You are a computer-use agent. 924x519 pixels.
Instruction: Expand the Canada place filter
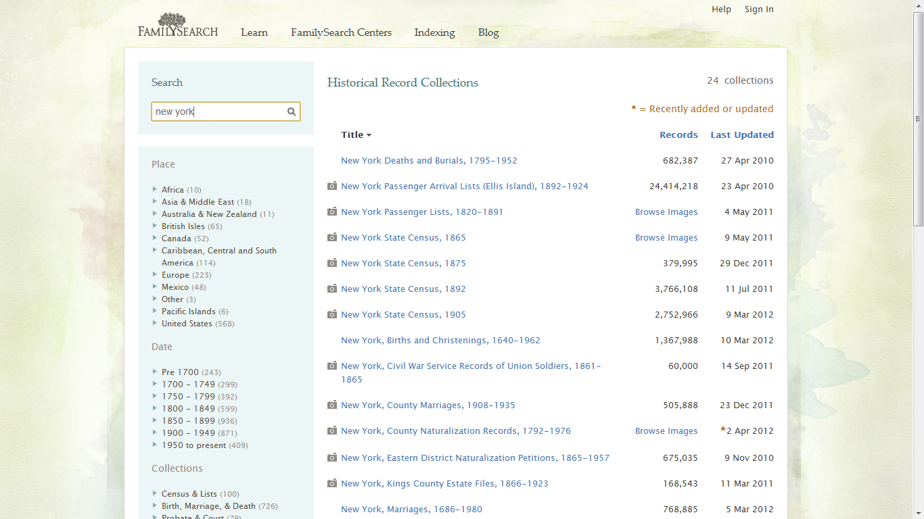pyautogui.click(x=155, y=238)
